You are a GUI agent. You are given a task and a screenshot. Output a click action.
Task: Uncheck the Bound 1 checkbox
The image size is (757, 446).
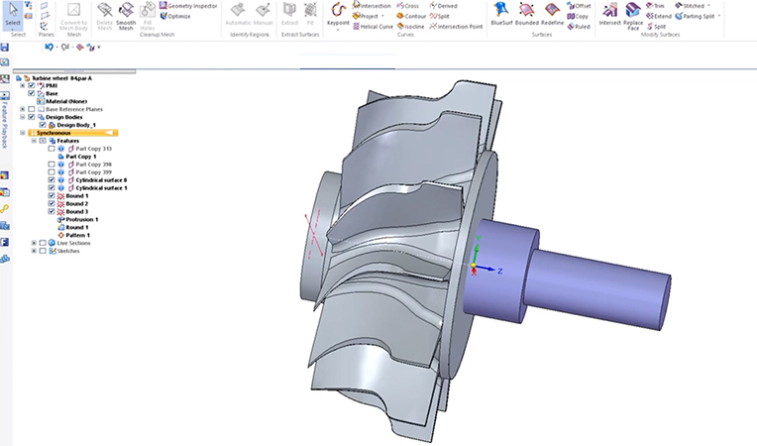point(52,196)
